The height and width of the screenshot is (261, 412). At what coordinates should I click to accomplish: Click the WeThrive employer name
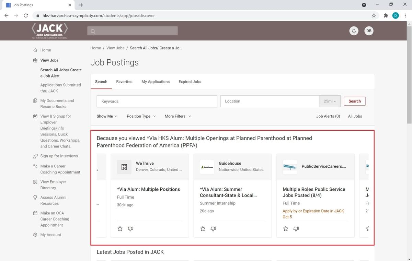tap(145, 163)
